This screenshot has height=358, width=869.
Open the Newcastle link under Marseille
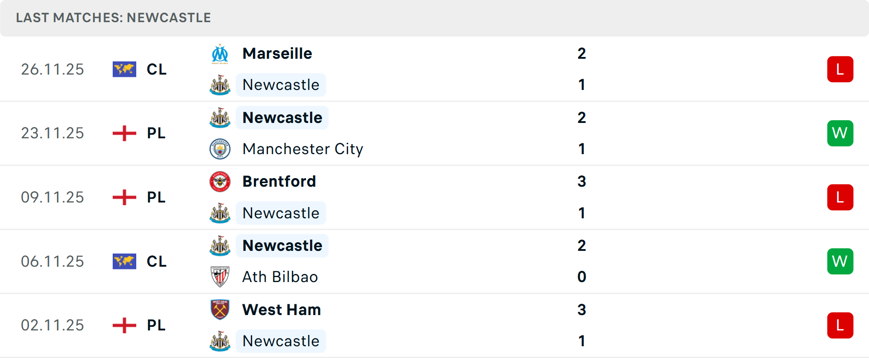(x=281, y=85)
